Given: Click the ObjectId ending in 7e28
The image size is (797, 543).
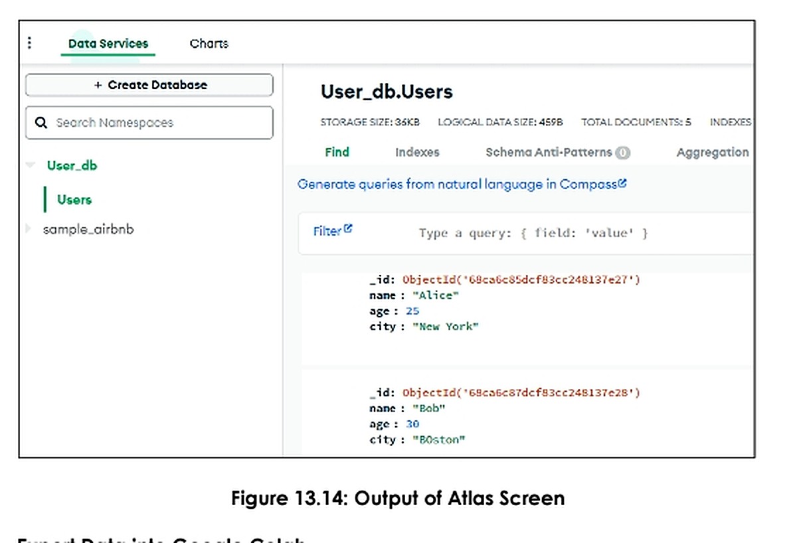Looking at the screenshot, I should tap(521, 393).
